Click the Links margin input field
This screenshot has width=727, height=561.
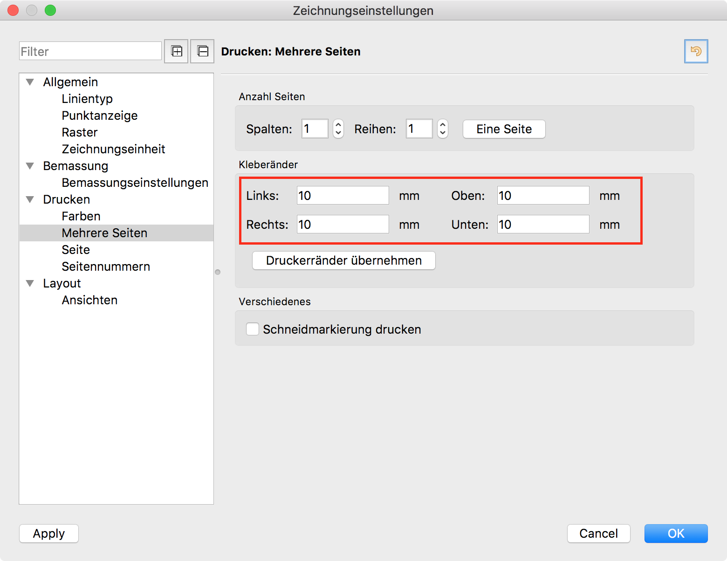343,196
